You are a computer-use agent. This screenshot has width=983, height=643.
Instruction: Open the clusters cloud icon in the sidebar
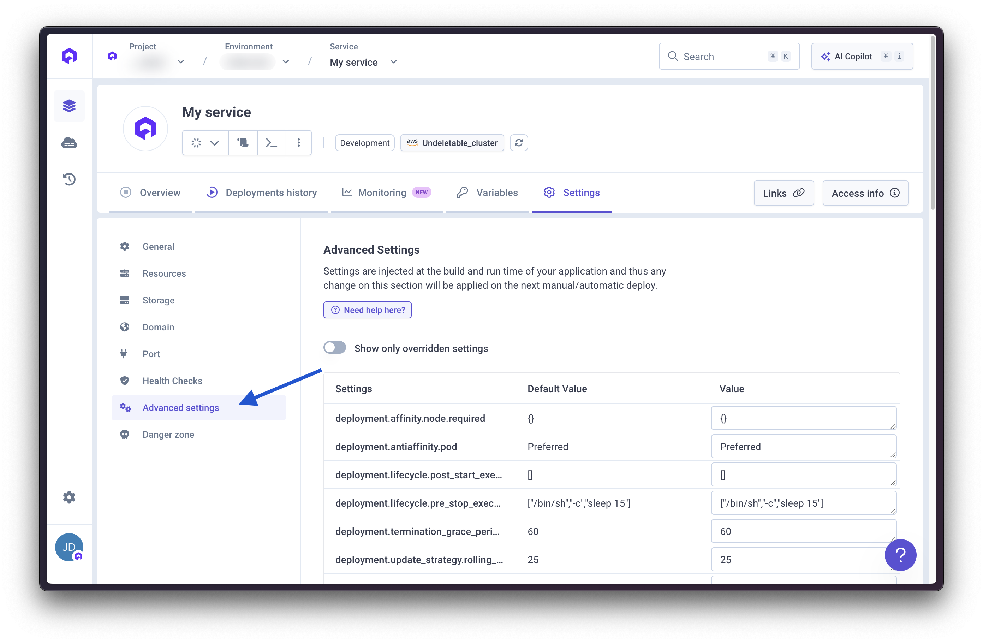pos(69,143)
